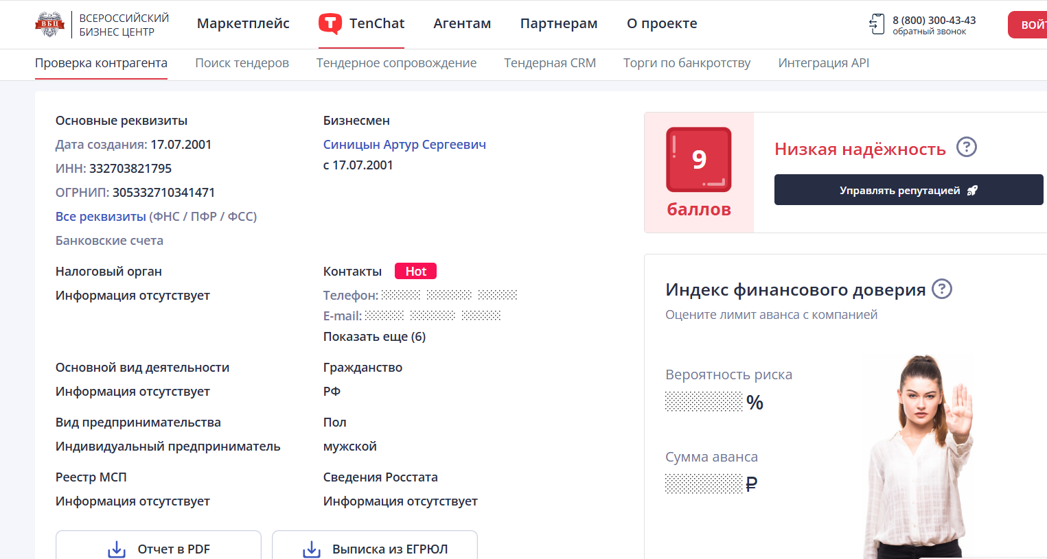
Task: Open Синицын Артур Сергеевич profile link
Action: 404,145
